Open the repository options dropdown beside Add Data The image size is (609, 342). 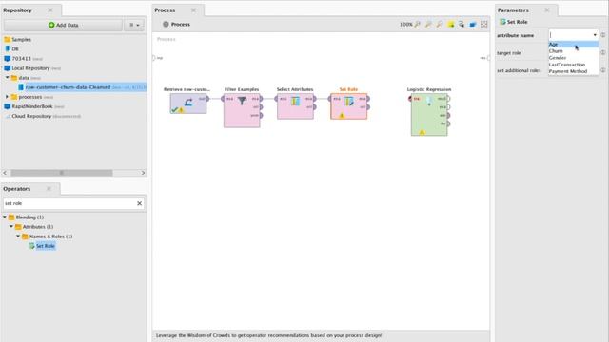134,25
